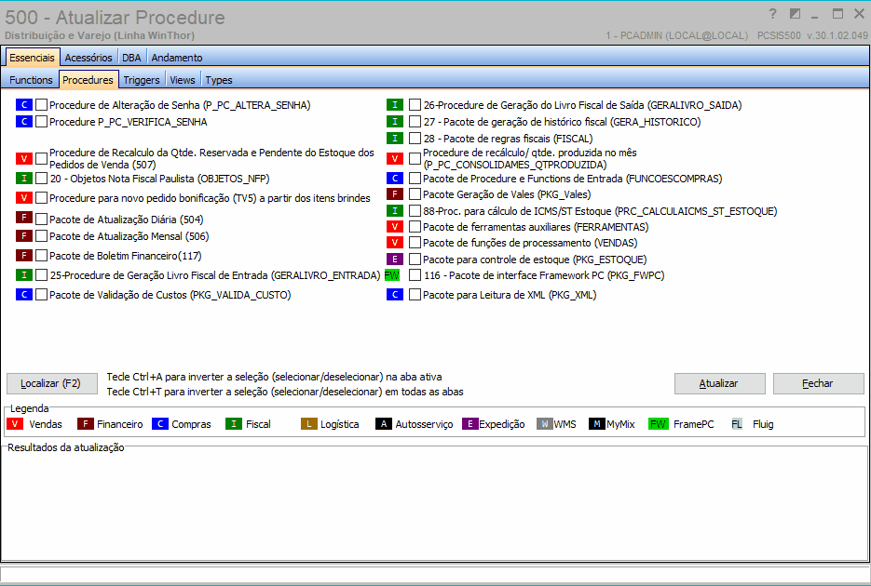Click the brown Logística legend swatch
The height and width of the screenshot is (586, 871).
309,424
